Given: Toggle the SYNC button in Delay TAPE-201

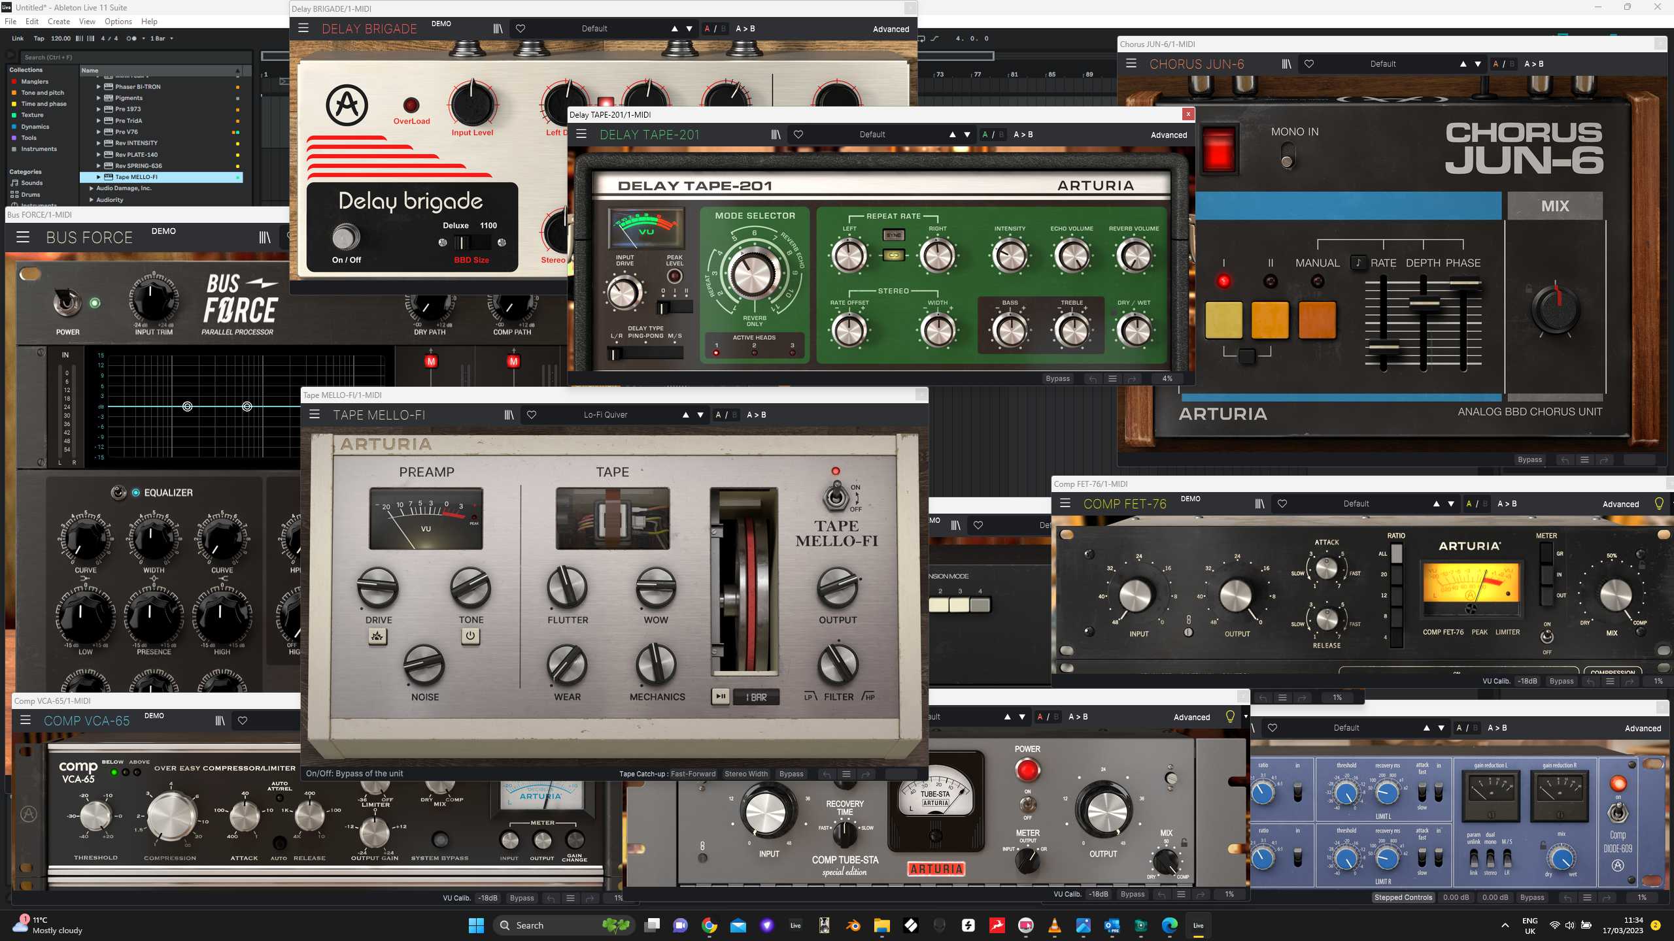Looking at the screenshot, I should [893, 235].
